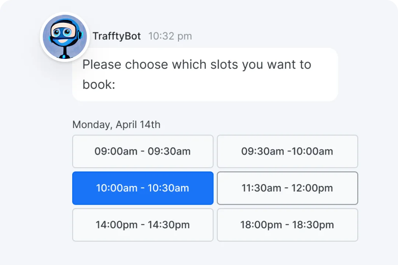
Task: Open the bot profile via its round picture
Action: 65,37
